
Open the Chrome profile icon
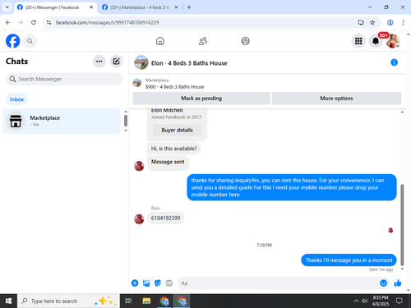click(390, 22)
